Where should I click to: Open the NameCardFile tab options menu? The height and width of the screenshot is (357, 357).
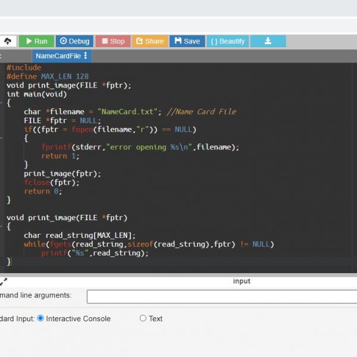(x=86, y=56)
